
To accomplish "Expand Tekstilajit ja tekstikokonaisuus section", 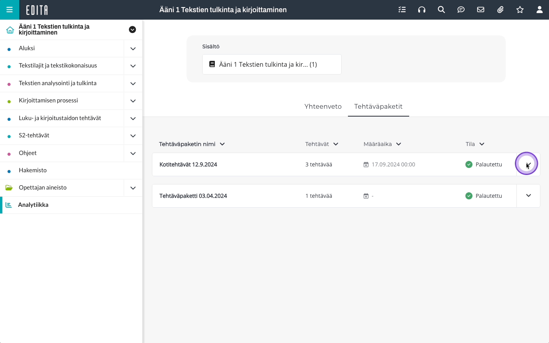I will point(133,66).
